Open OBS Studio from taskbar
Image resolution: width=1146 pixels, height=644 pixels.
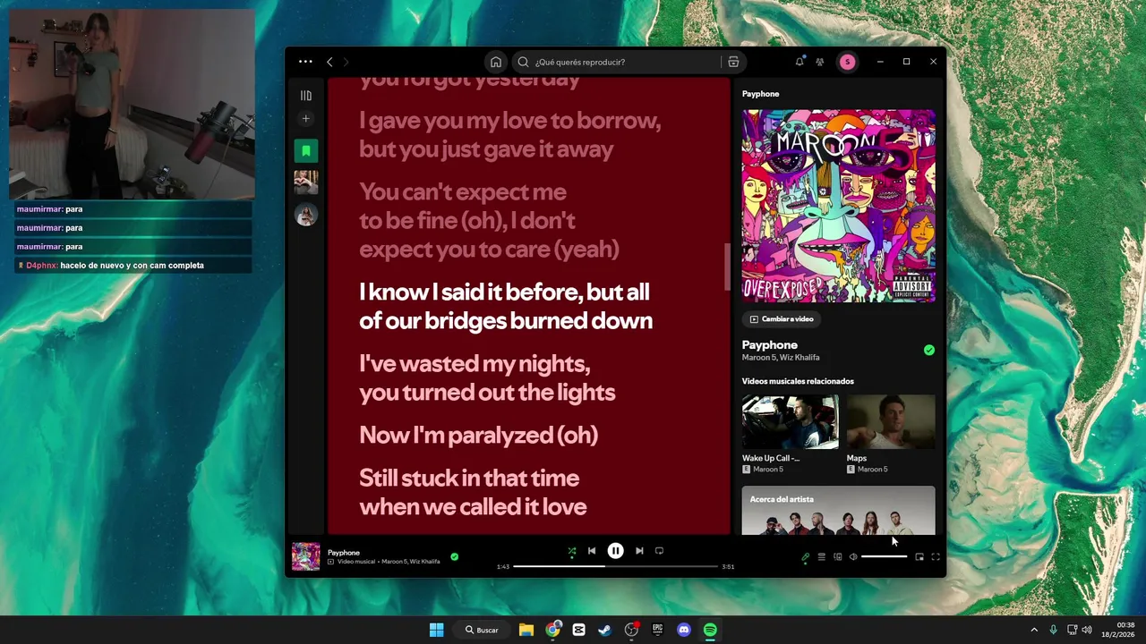pos(631,630)
